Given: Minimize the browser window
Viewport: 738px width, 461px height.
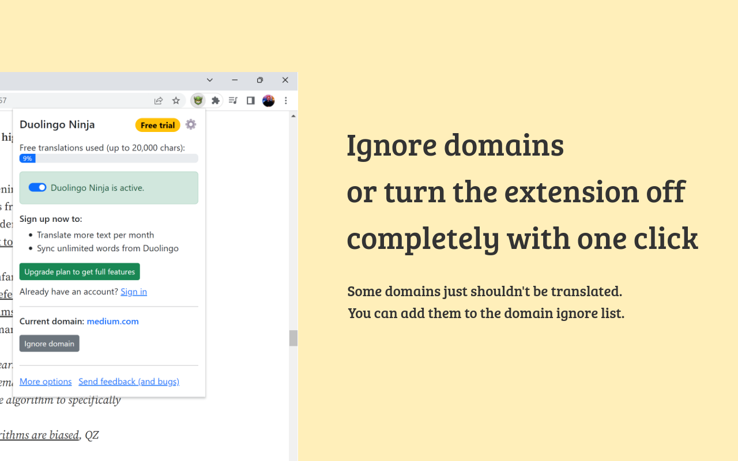Looking at the screenshot, I should (235, 80).
